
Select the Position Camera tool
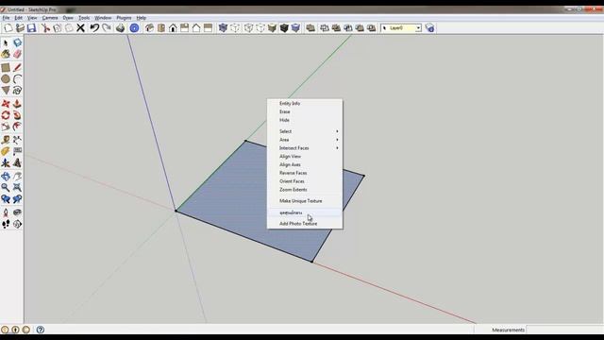(x=6, y=212)
